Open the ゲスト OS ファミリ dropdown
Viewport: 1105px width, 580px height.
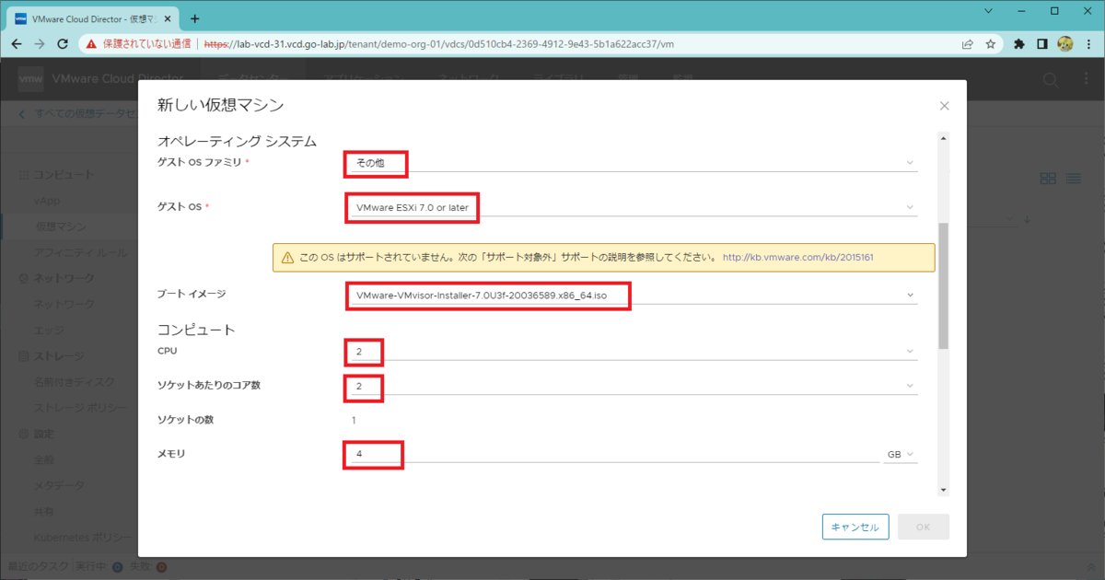[633, 163]
